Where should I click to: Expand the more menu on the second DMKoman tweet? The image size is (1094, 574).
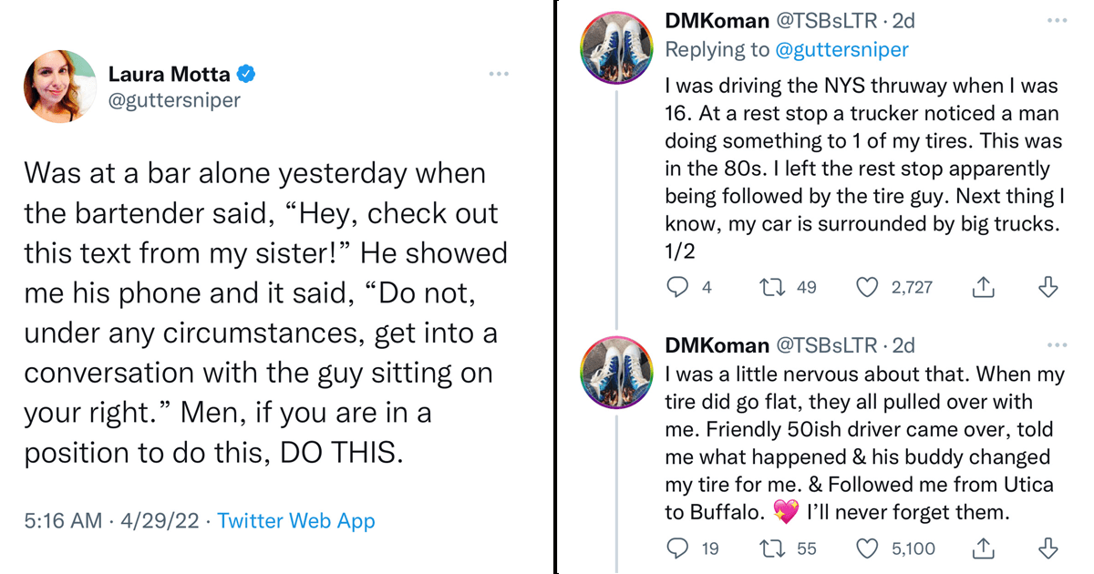click(1057, 345)
